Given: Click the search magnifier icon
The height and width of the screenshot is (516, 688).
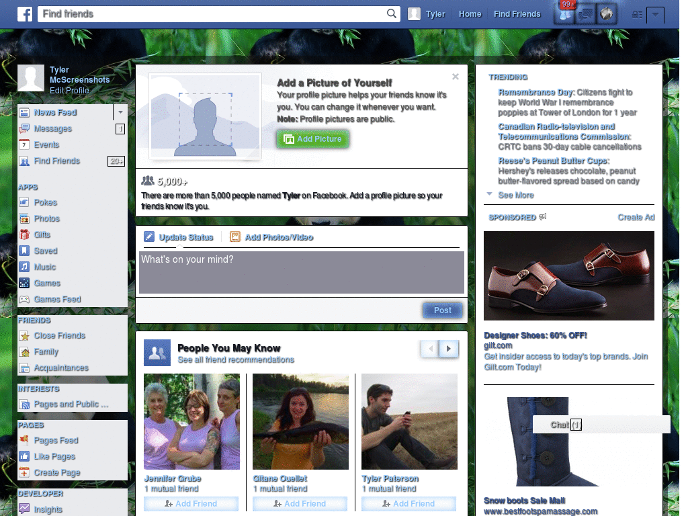Looking at the screenshot, I should coord(392,13).
